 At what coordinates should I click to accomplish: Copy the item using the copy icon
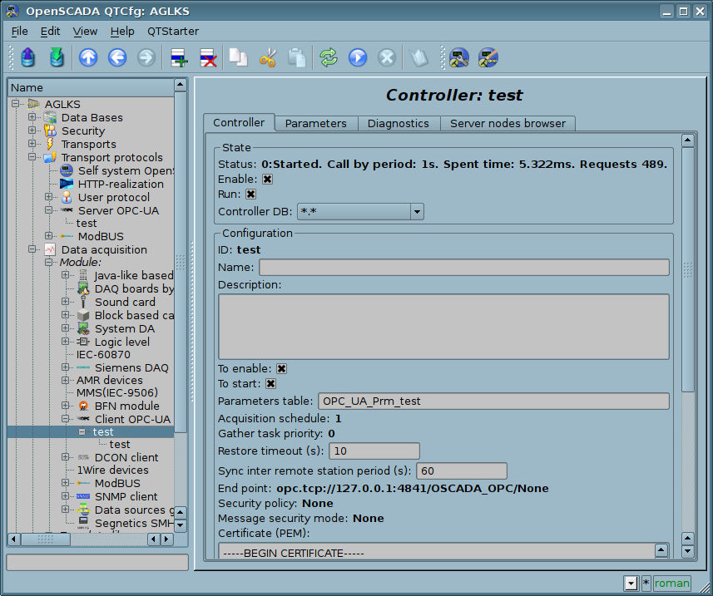(238, 57)
